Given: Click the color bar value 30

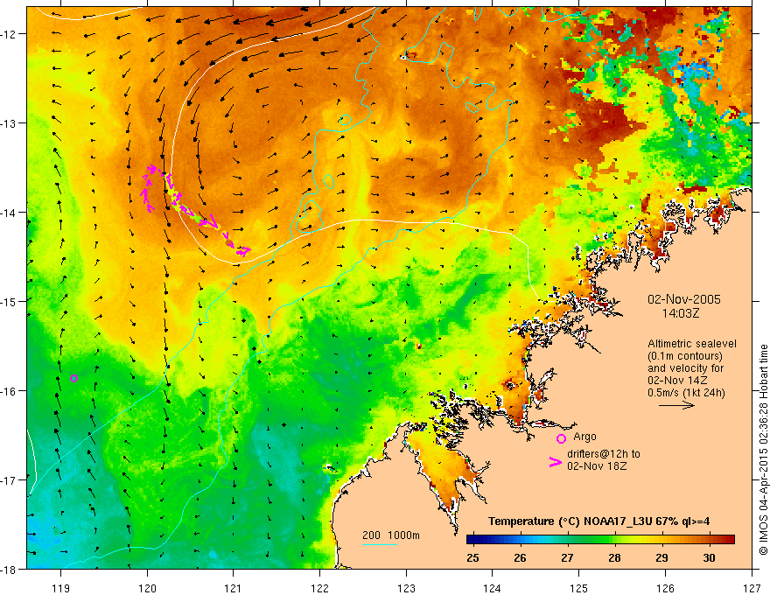Looking at the screenshot, I should (709, 558).
